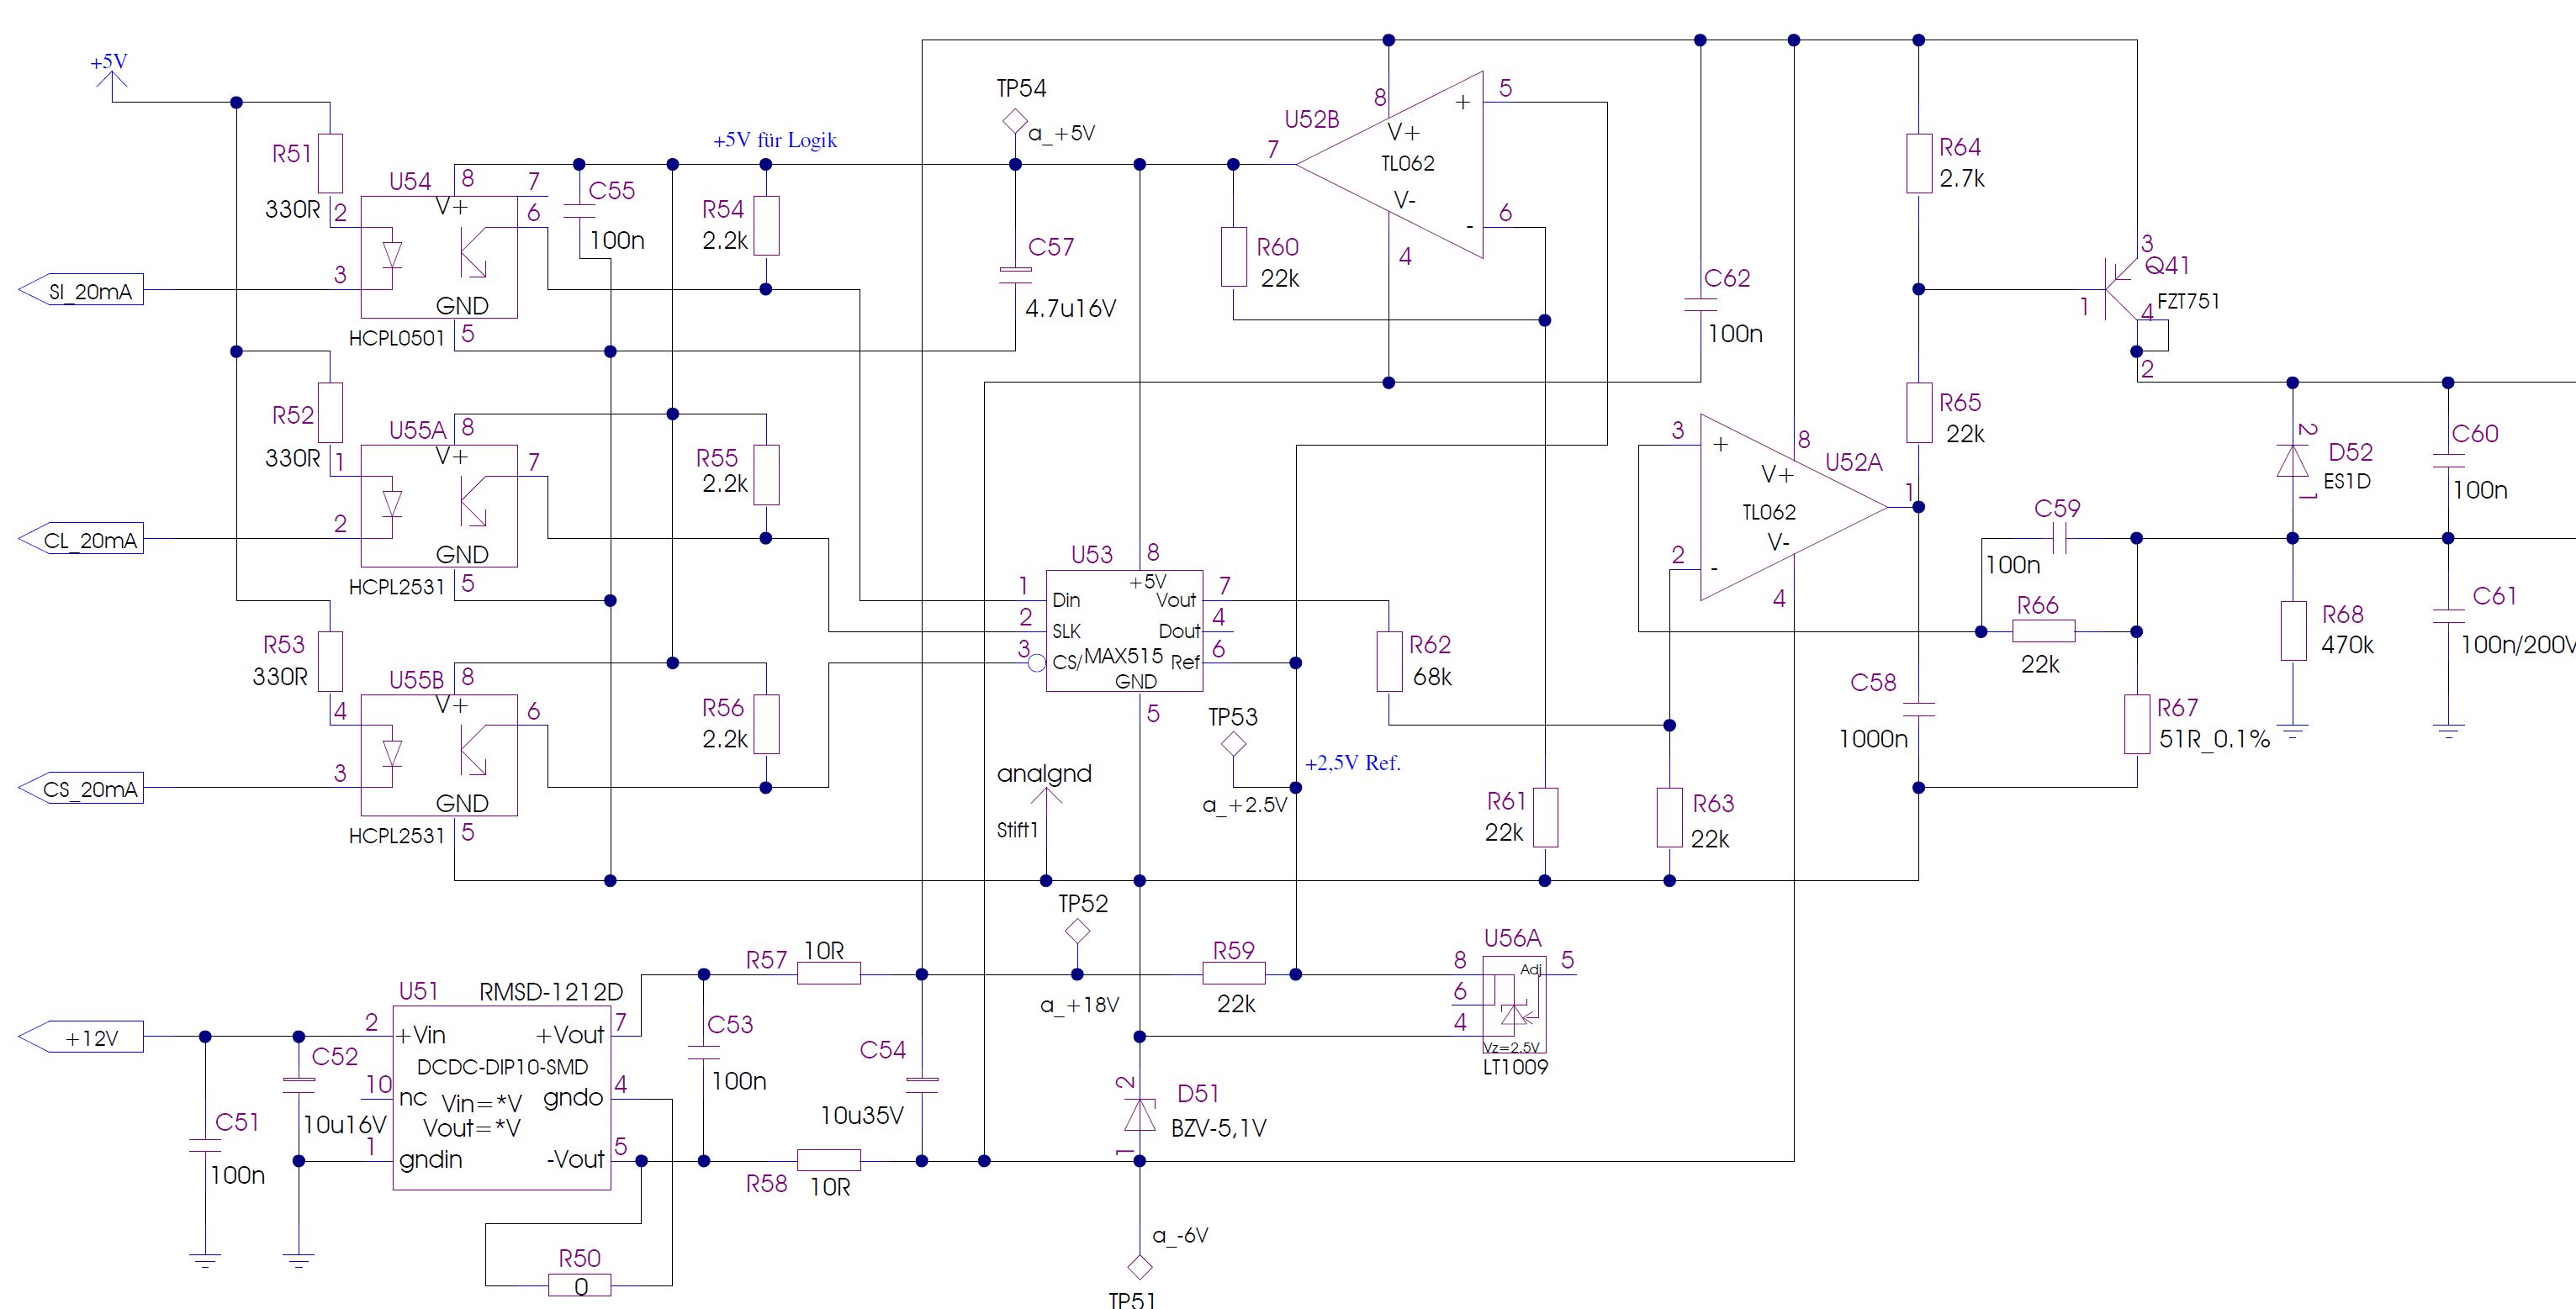Screen dimensions: 2576x1309
Task: Click the '+5V für Logik' annotation
Action: tap(775, 140)
